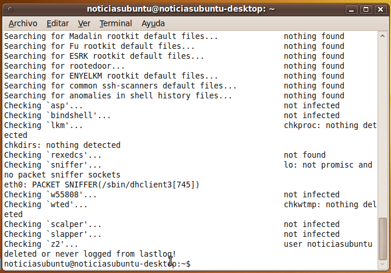The height and width of the screenshot is (273, 391).
Task: Click the Checking `z2'... line
Action: click(x=41, y=244)
